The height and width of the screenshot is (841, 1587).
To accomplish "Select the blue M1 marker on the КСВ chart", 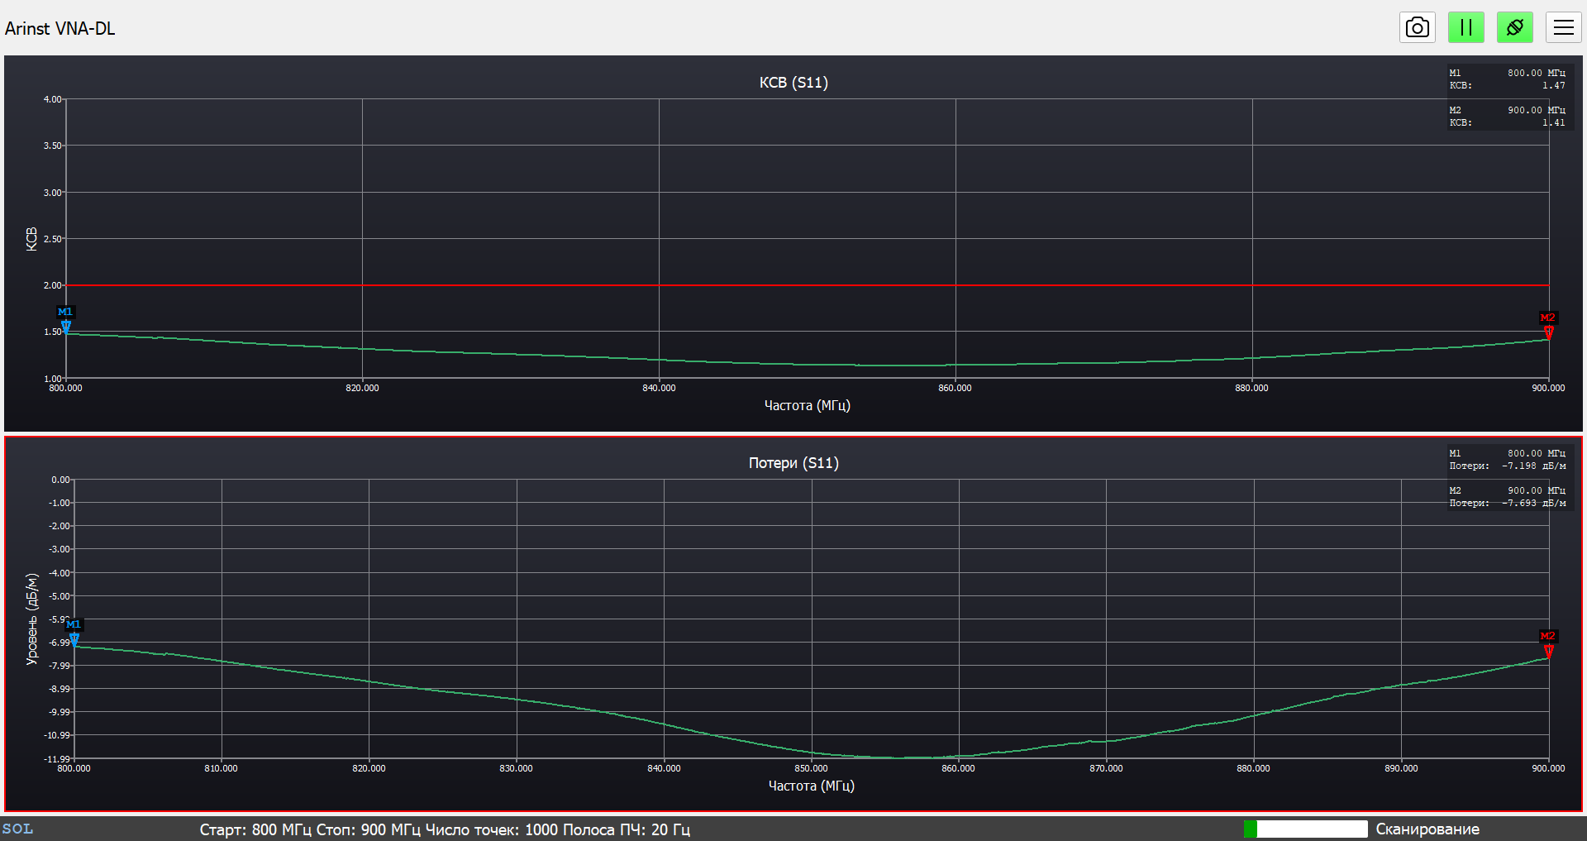I will pyautogui.click(x=65, y=319).
